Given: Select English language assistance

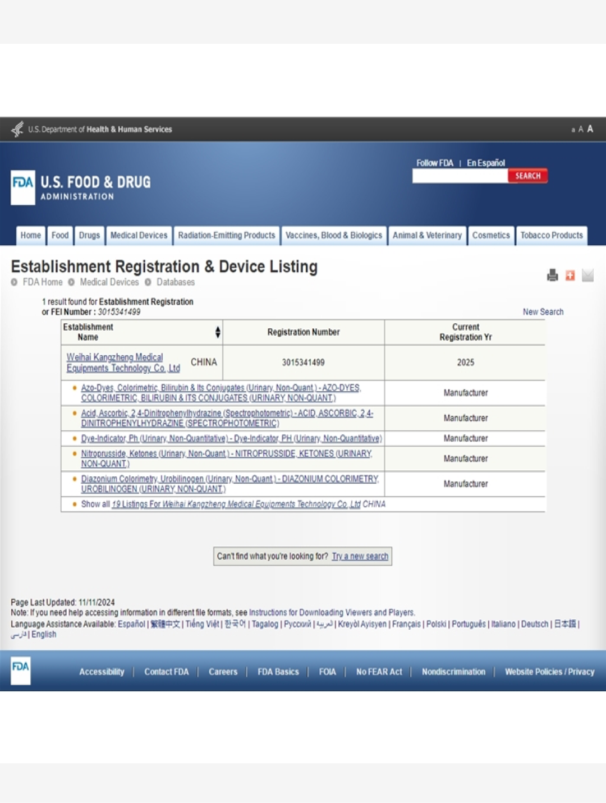Looking at the screenshot, I should (44, 635).
